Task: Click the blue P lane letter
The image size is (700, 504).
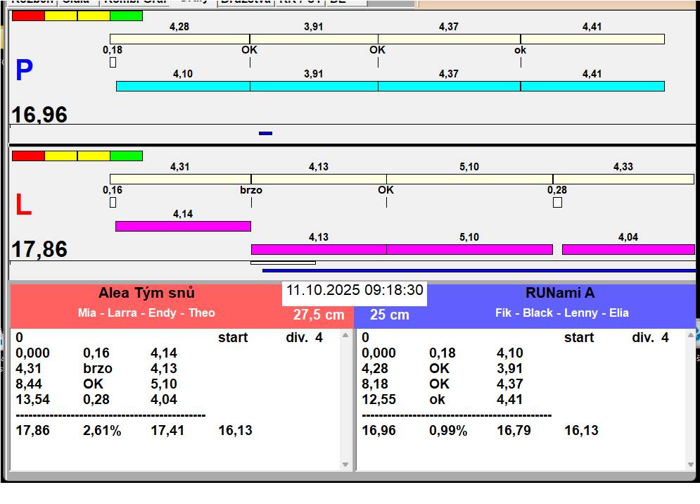Action: pos(24,70)
